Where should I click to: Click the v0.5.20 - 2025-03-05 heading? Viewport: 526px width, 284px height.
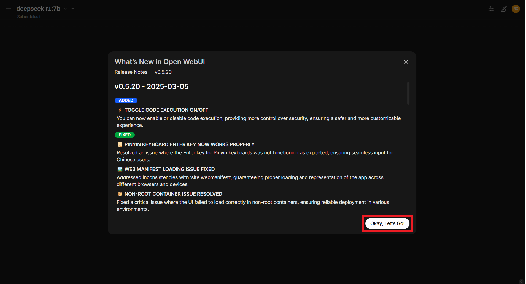click(x=152, y=86)
